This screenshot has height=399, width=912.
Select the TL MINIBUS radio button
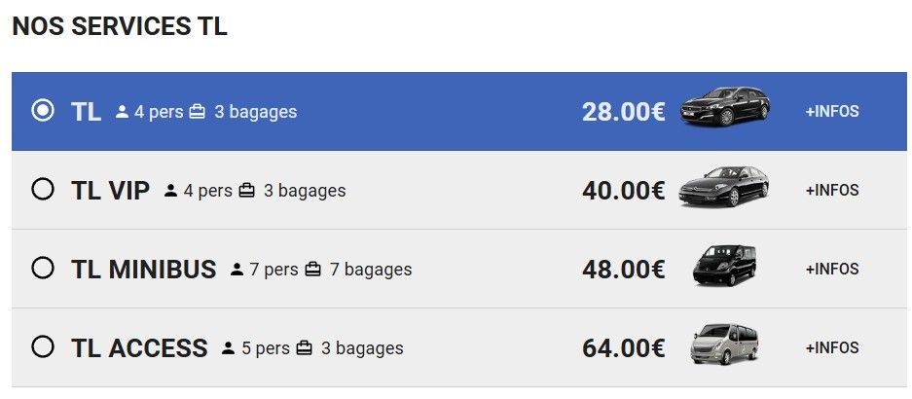(43, 269)
